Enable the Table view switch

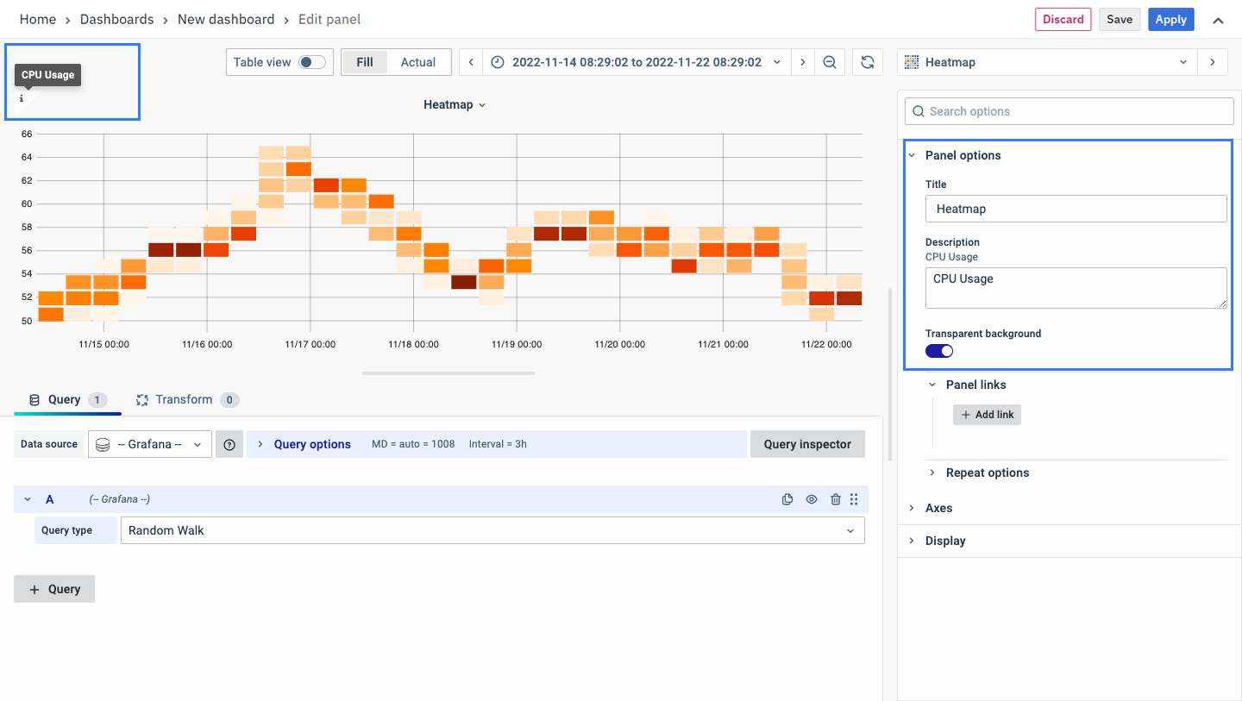coord(311,62)
